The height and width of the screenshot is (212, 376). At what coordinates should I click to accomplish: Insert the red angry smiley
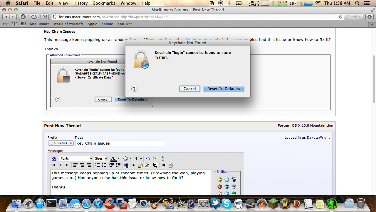[220, 187]
